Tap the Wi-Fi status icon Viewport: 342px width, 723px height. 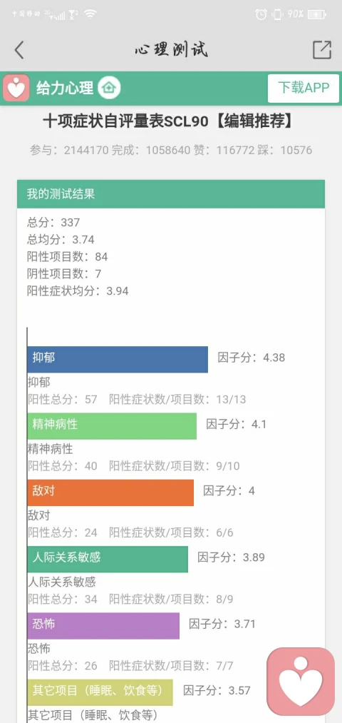(90, 14)
